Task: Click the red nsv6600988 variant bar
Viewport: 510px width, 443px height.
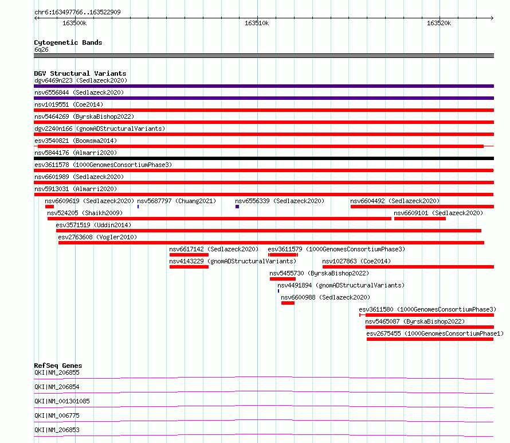Action: (288, 303)
